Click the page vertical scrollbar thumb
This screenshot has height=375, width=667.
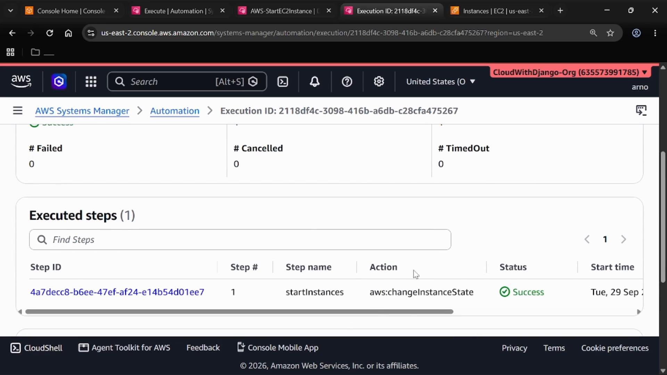click(663, 217)
